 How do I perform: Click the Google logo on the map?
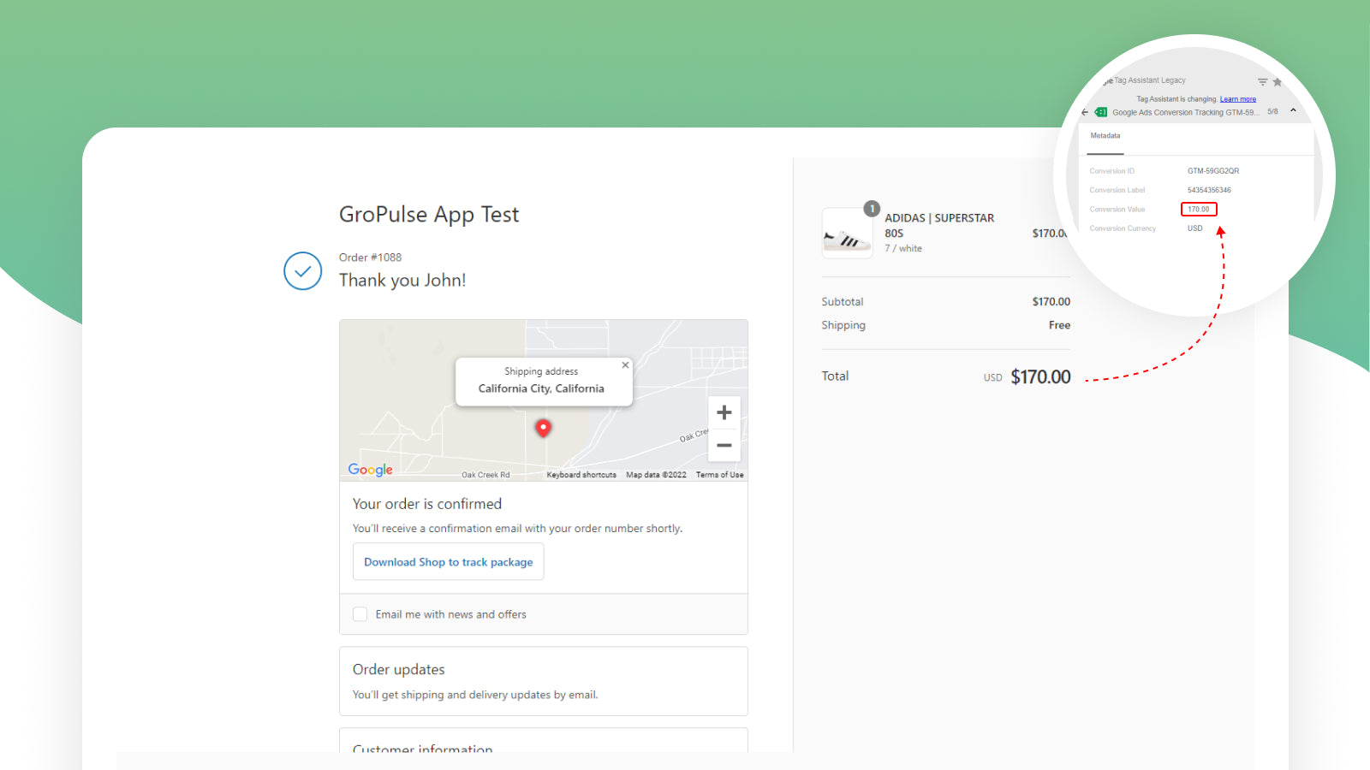tap(370, 470)
